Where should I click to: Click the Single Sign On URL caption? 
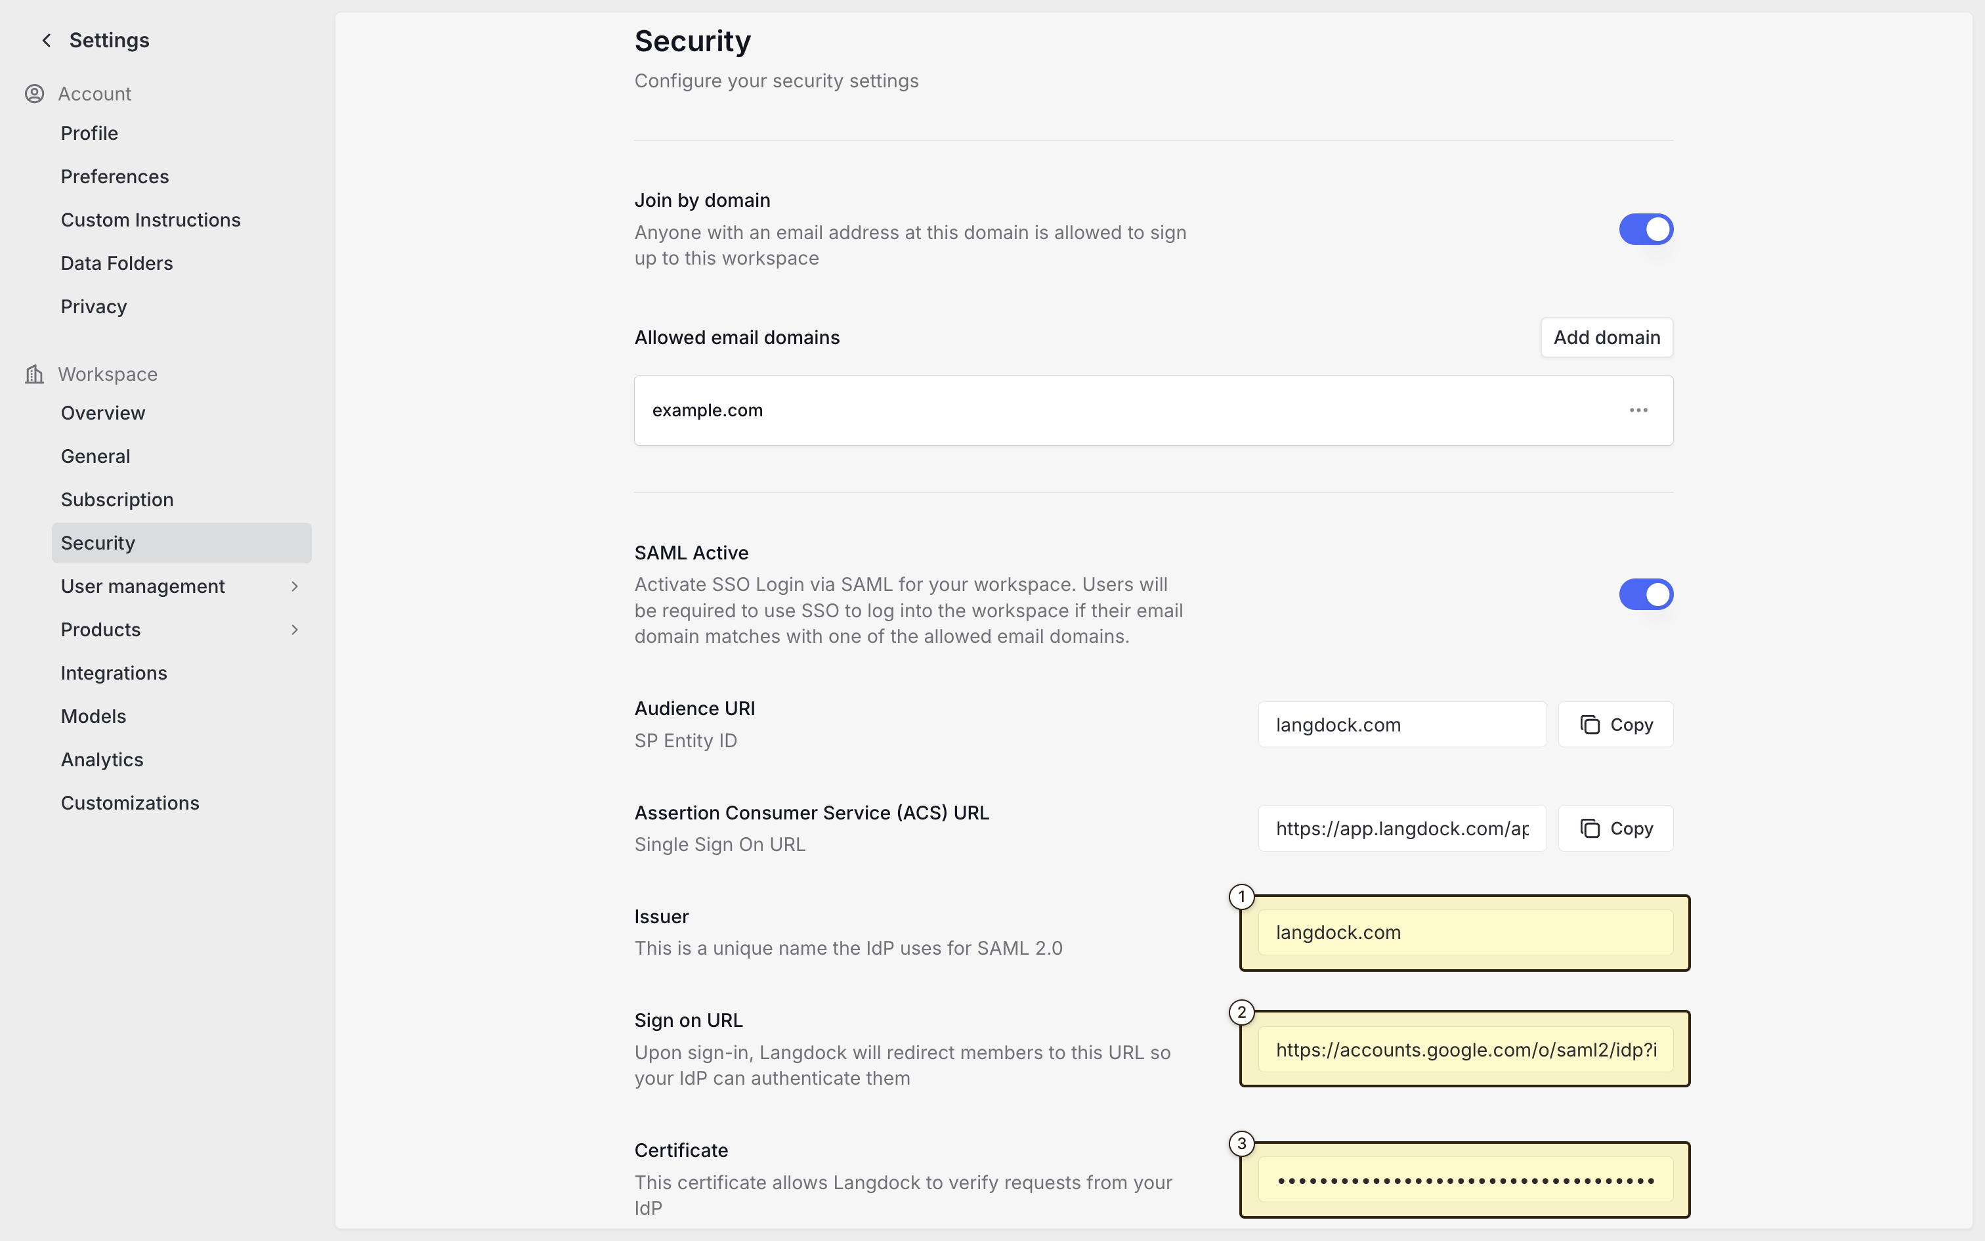(x=719, y=844)
